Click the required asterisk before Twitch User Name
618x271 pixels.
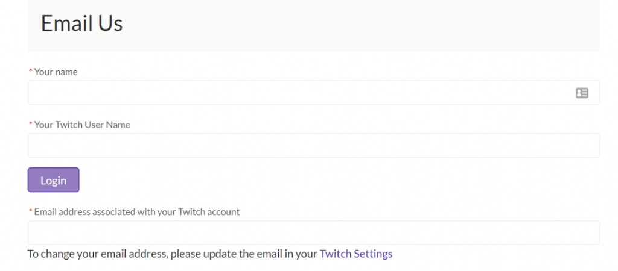pyautogui.click(x=31, y=125)
